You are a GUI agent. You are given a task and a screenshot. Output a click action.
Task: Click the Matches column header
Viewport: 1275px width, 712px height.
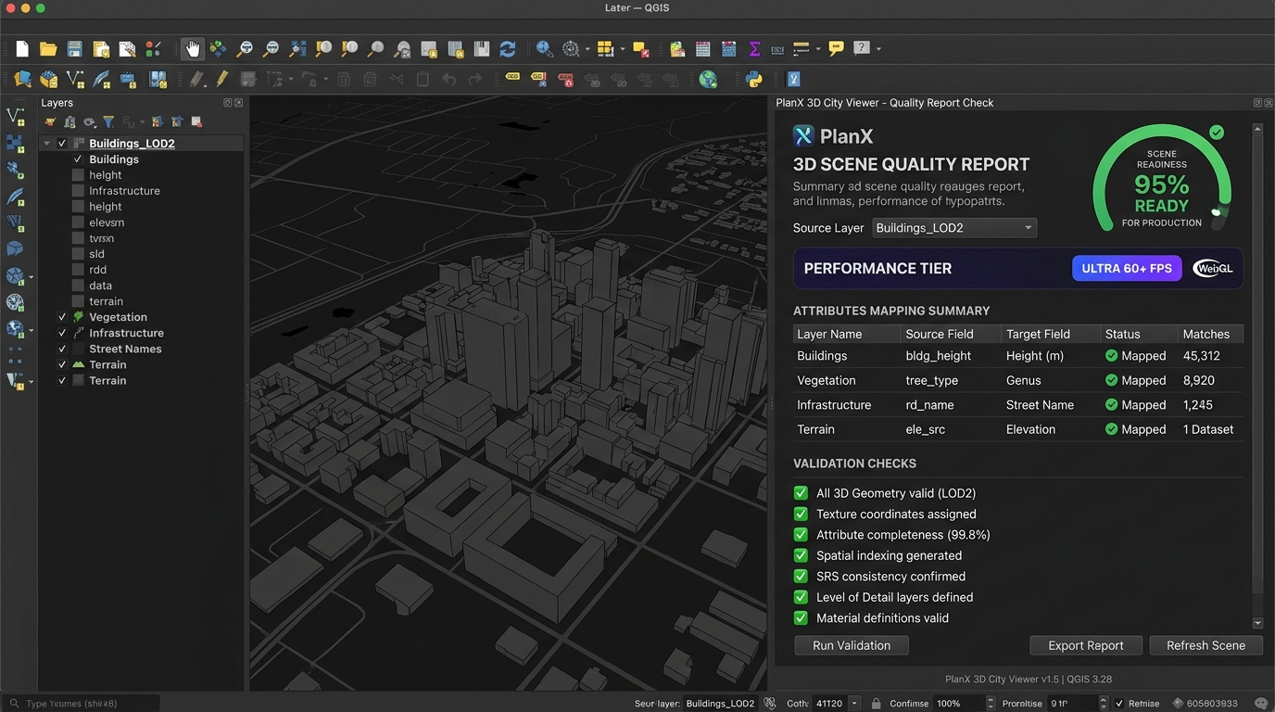tap(1210, 334)
